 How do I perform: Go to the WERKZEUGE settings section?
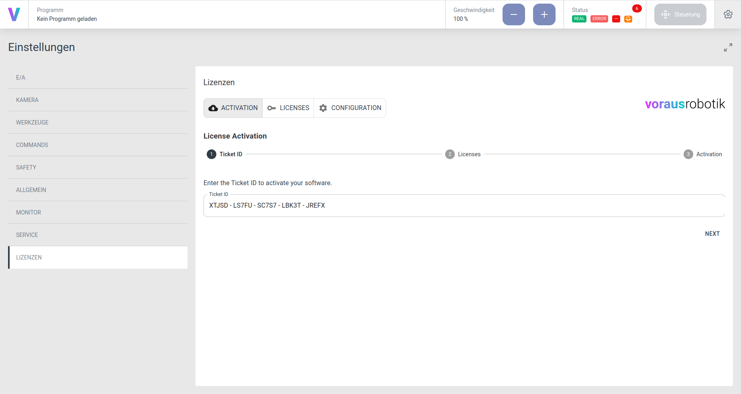click(x=32, y=122)
